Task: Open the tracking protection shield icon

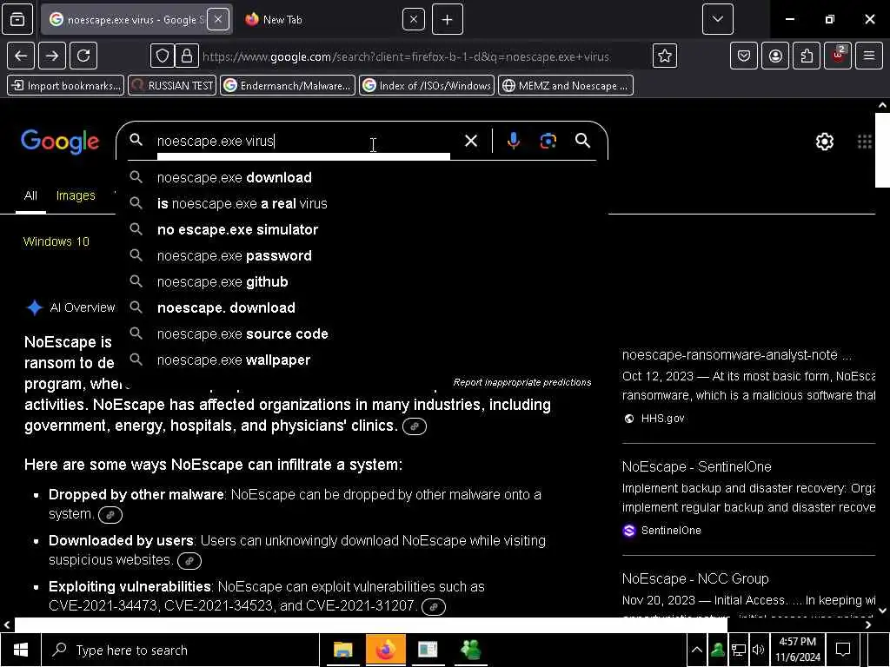Action: pyautogui.click(x=163, y=56)
